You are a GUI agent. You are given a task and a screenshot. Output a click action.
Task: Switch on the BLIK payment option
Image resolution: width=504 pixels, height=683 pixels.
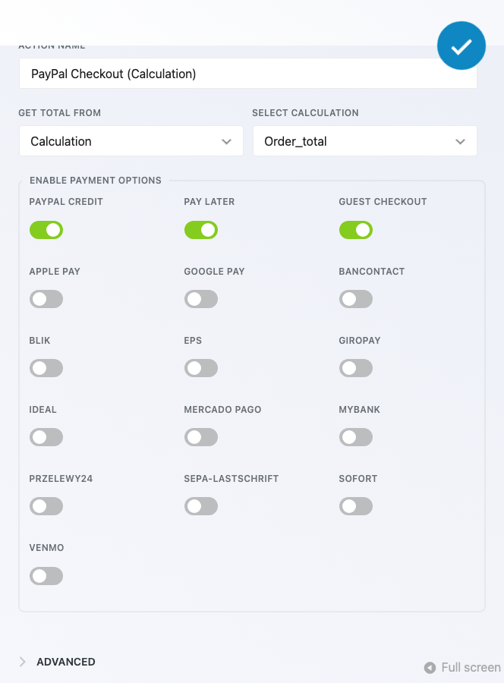tap(46, 368)
